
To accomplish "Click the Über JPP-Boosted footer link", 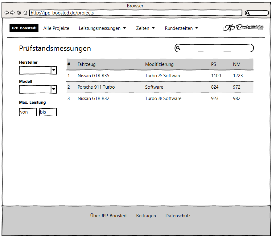I will [x=108, y=216].
